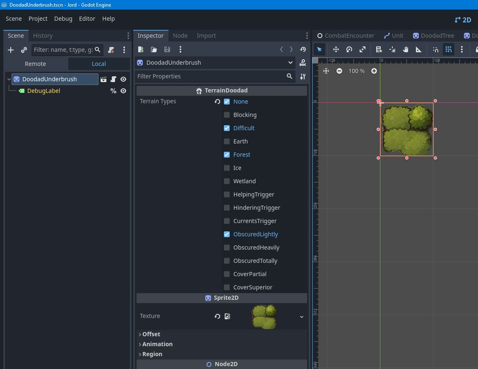Uncheck ObscuredLightly terrain type
The width and height of the screenshot is (478, 369).
tap(227, 234)
